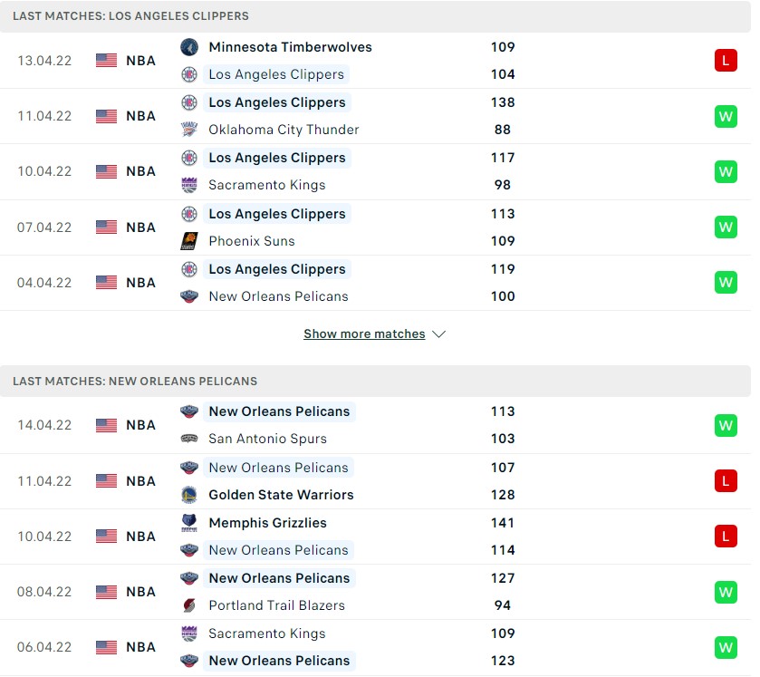Open the Last Matches: New Orleans Pelicans section header
Image resolution: width=760 pixels, height=677 pixels.
click(x=137, y=381)
